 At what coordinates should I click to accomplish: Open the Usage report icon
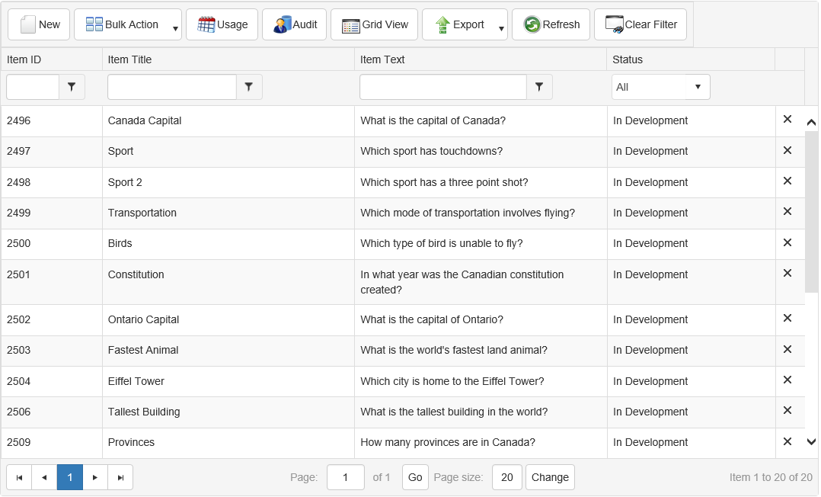[222, 24]
